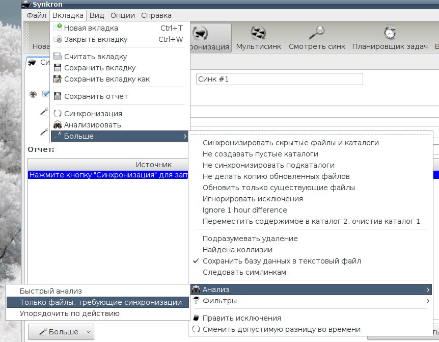The width and height of the screenshot is (439, 342).
Task: Open the Файл menu
Action: (x=36, y=15)
